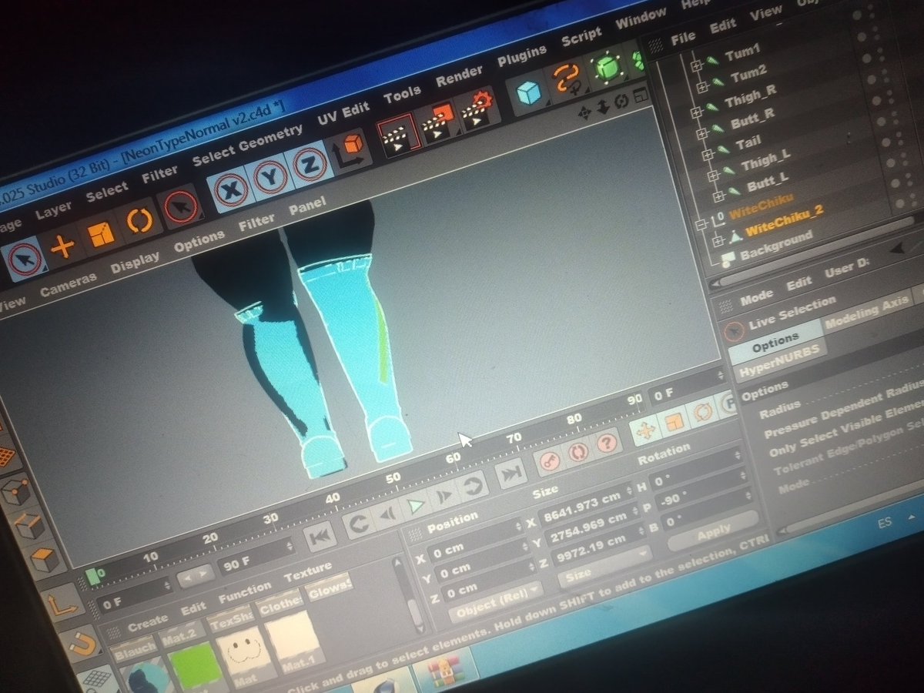Select the smiley face Mat material
Image resolution: width=924 pixels, height=693 pixels.
tap(243, 651)
